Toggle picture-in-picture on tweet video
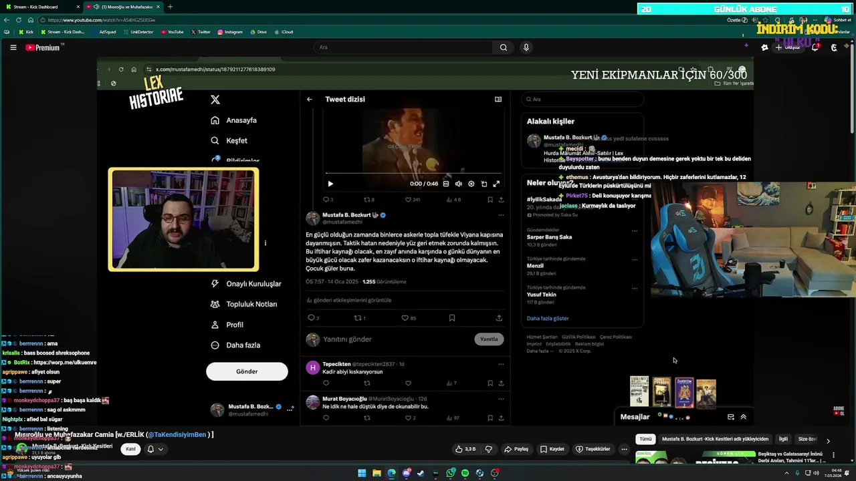Image resolution: width=856 pixels, height=481 pixels. 484,184
